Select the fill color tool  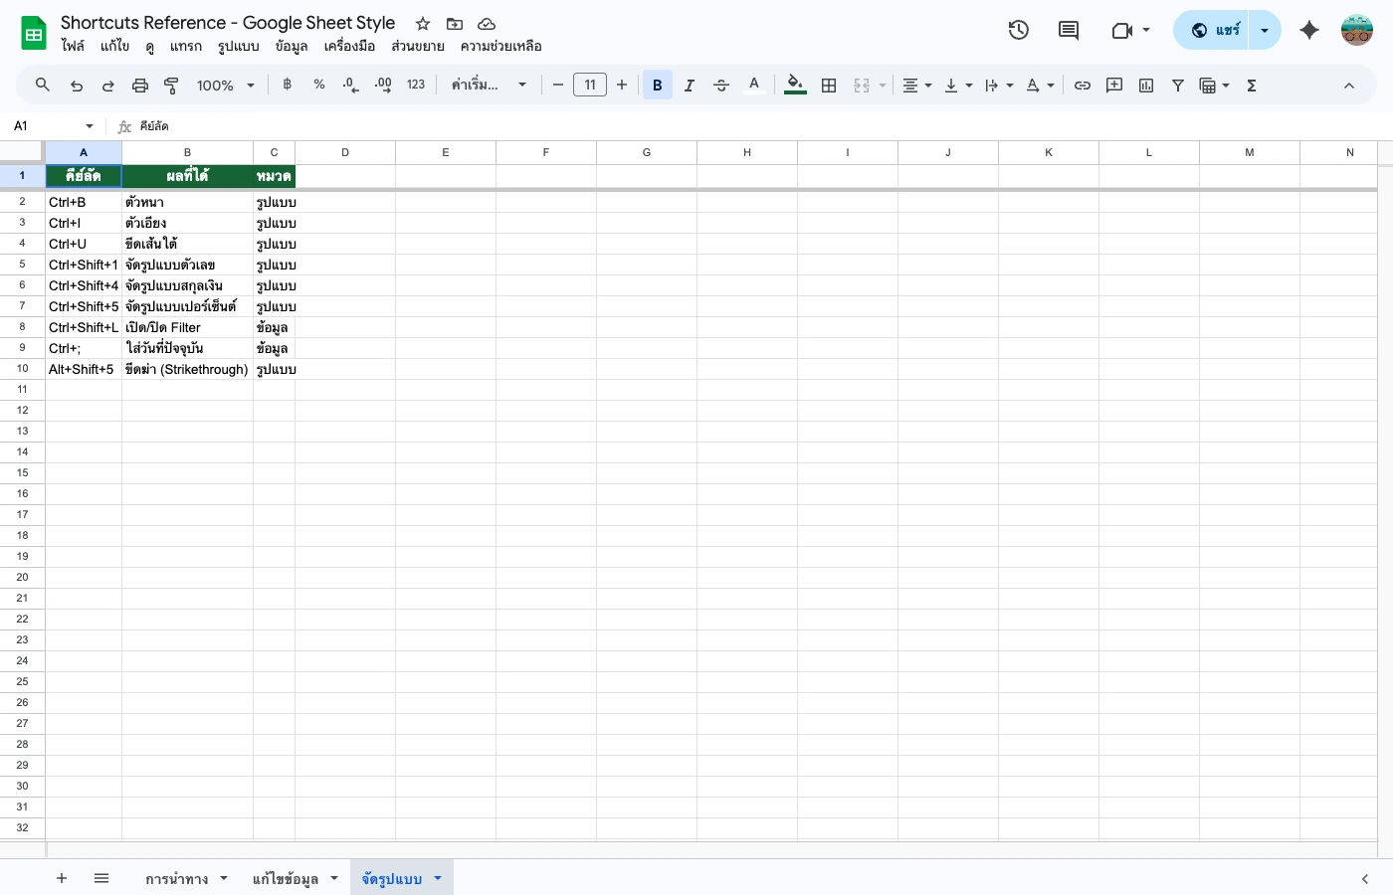point(794,85)
